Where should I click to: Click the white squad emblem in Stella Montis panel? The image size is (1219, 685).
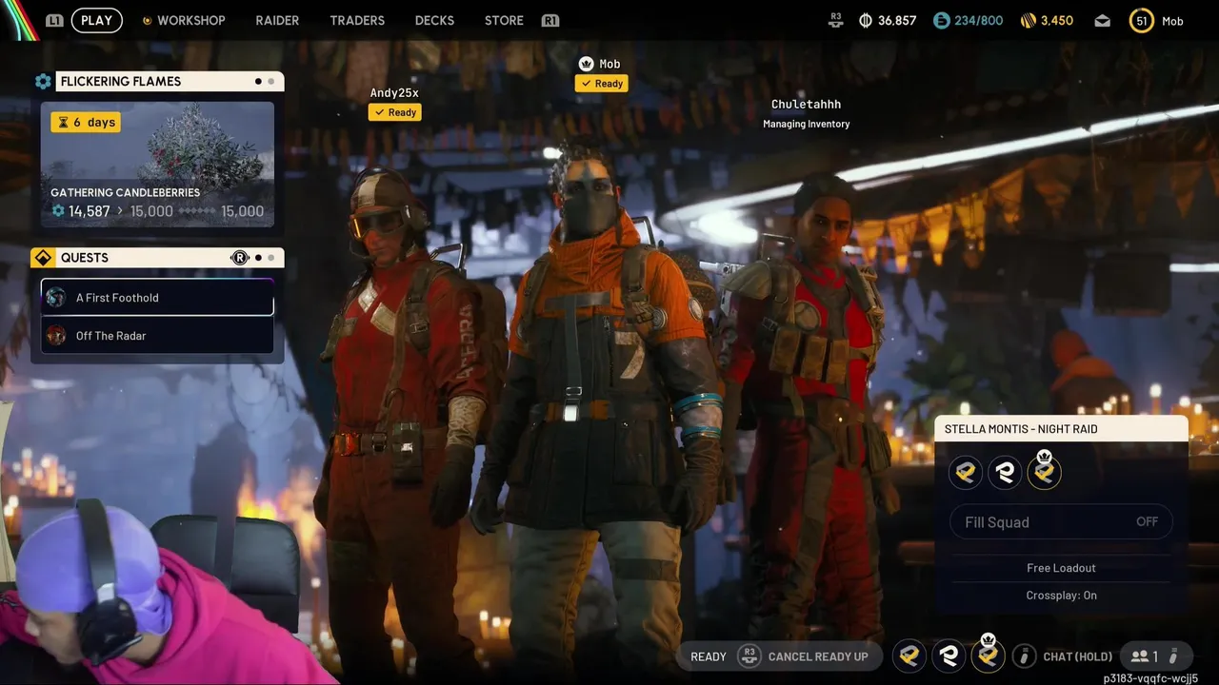[1005, 472]
